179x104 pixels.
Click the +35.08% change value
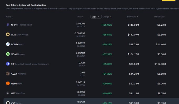(x=107, y=64)
